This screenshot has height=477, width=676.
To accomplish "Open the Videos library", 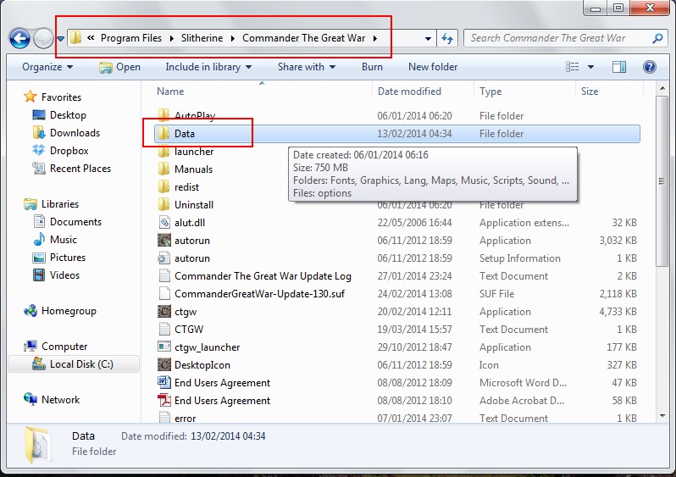I will click(x=64, y=275).
